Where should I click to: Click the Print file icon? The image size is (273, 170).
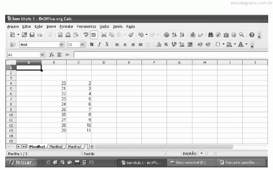[68, 35]
